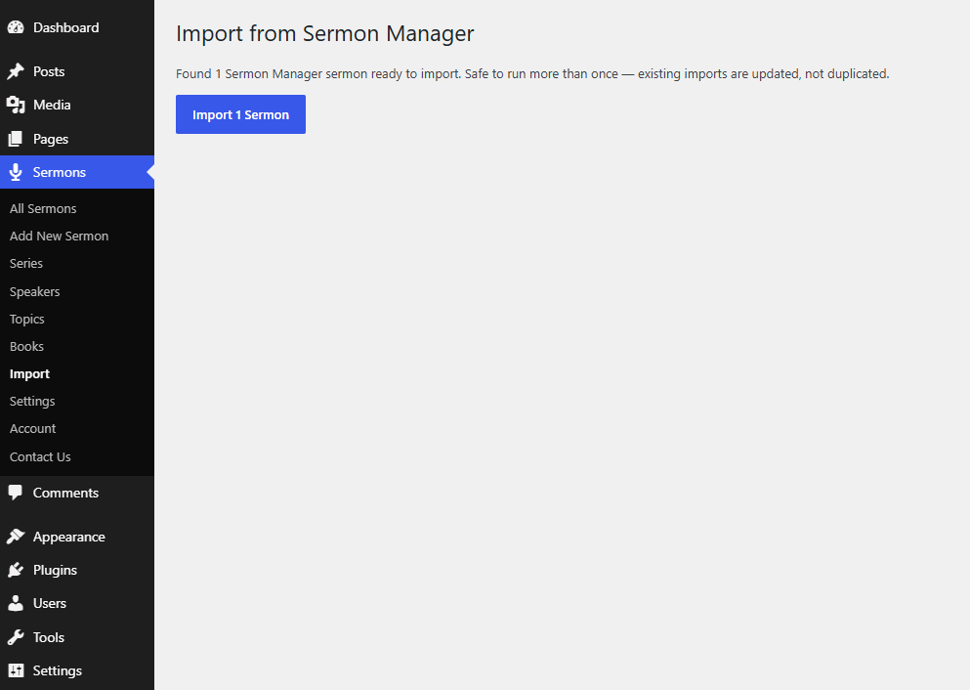The width and height of the screenshot is (970, 690).
Task: Open the Users menu label
Action: click(x=50, y=603)
